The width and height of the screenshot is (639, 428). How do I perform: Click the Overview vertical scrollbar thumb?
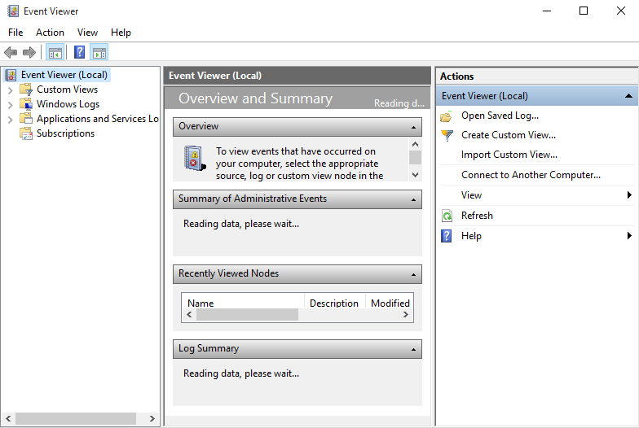(416, 158)
